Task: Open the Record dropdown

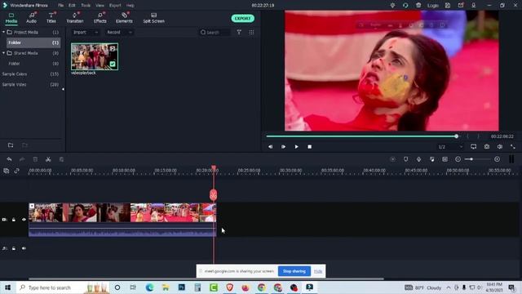Action: click(x=119, y=33)
